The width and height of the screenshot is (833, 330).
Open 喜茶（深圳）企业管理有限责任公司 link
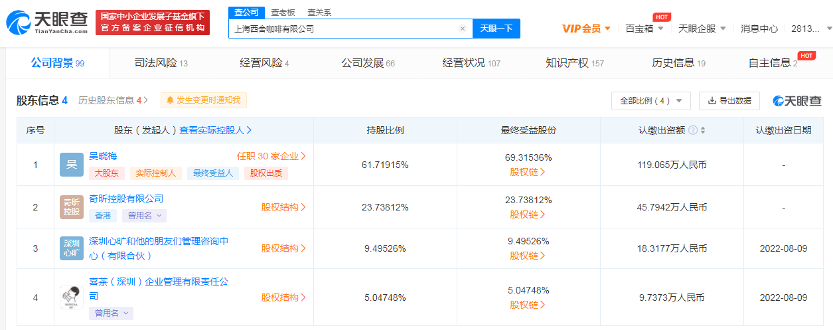(x=159, y=289)
